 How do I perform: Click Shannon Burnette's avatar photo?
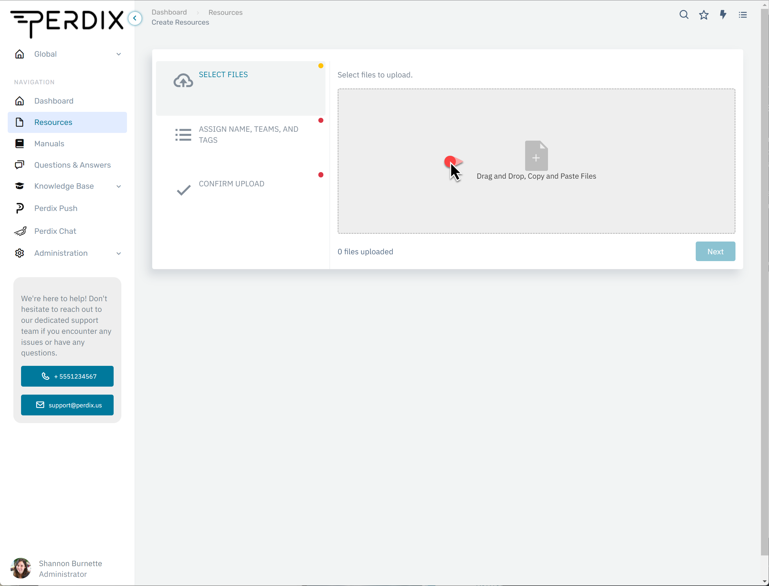pyautogui.click(x=20, y=568)
